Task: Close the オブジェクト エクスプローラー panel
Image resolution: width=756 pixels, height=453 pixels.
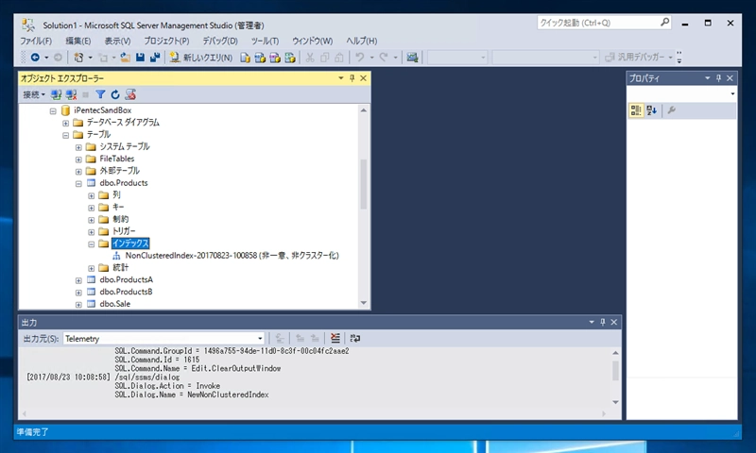Action: click(x=364, y=78)
